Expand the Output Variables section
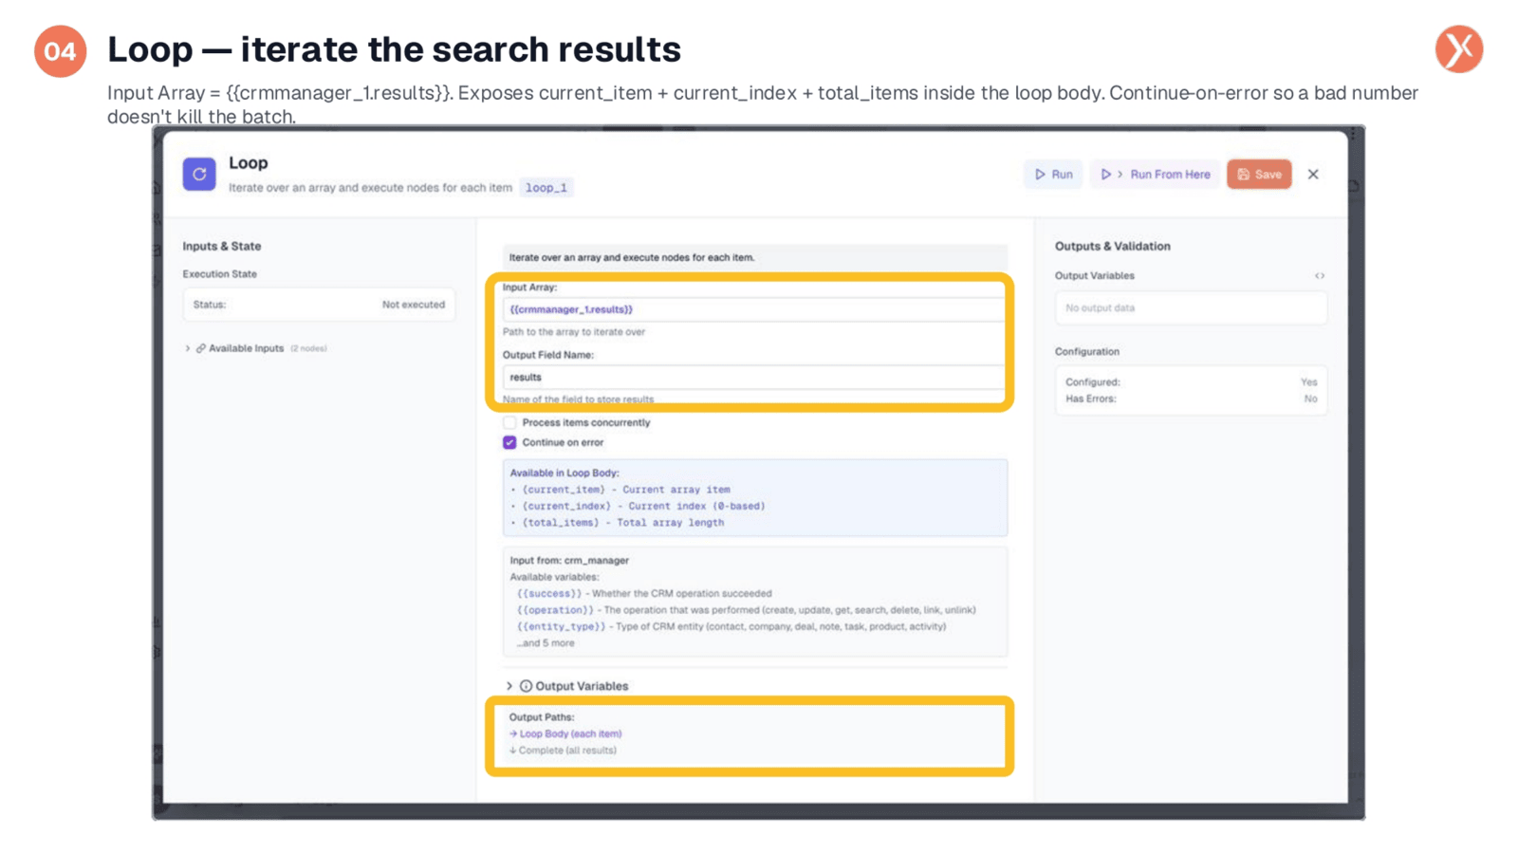 (x=509, y=686)
